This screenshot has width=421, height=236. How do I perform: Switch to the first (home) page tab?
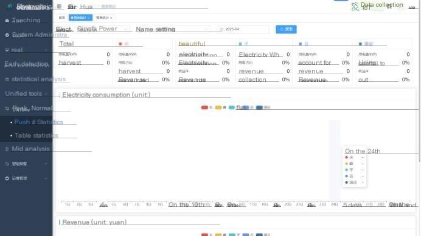(x=62, y=18)
